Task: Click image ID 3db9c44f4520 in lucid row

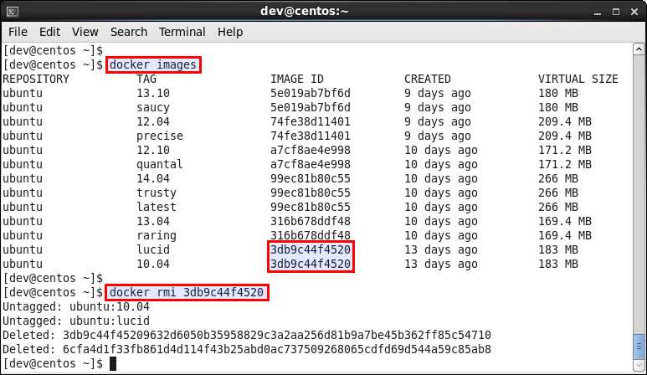Action: tap(311, 250)
